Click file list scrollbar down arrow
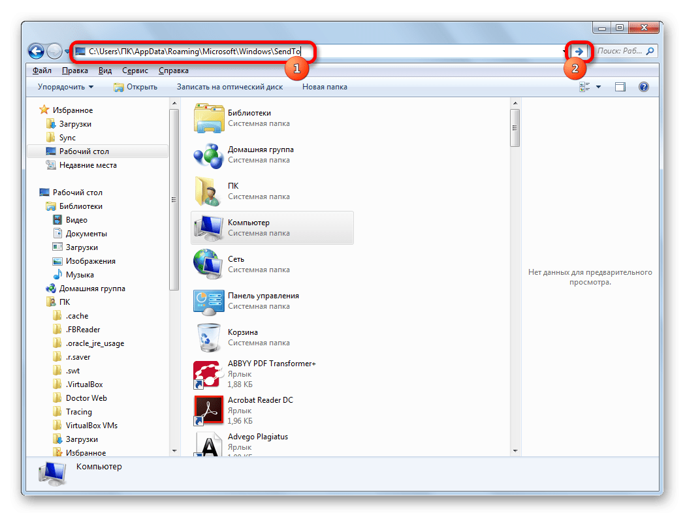685x517 pixels. 515,451
